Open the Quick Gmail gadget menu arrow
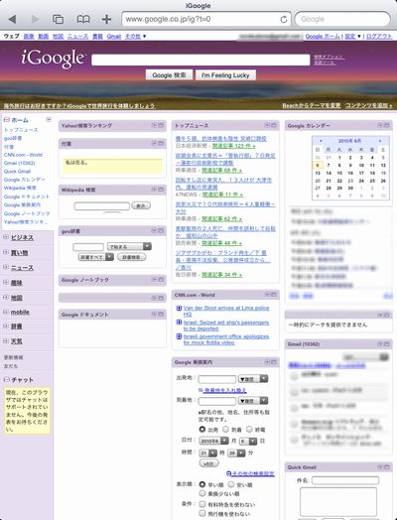This screenshot has width=397, height=520. click(x=380, y=467)
